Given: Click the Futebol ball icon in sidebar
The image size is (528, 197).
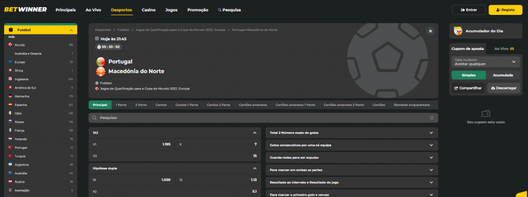Looking at the screenshot, I should 11,30.
